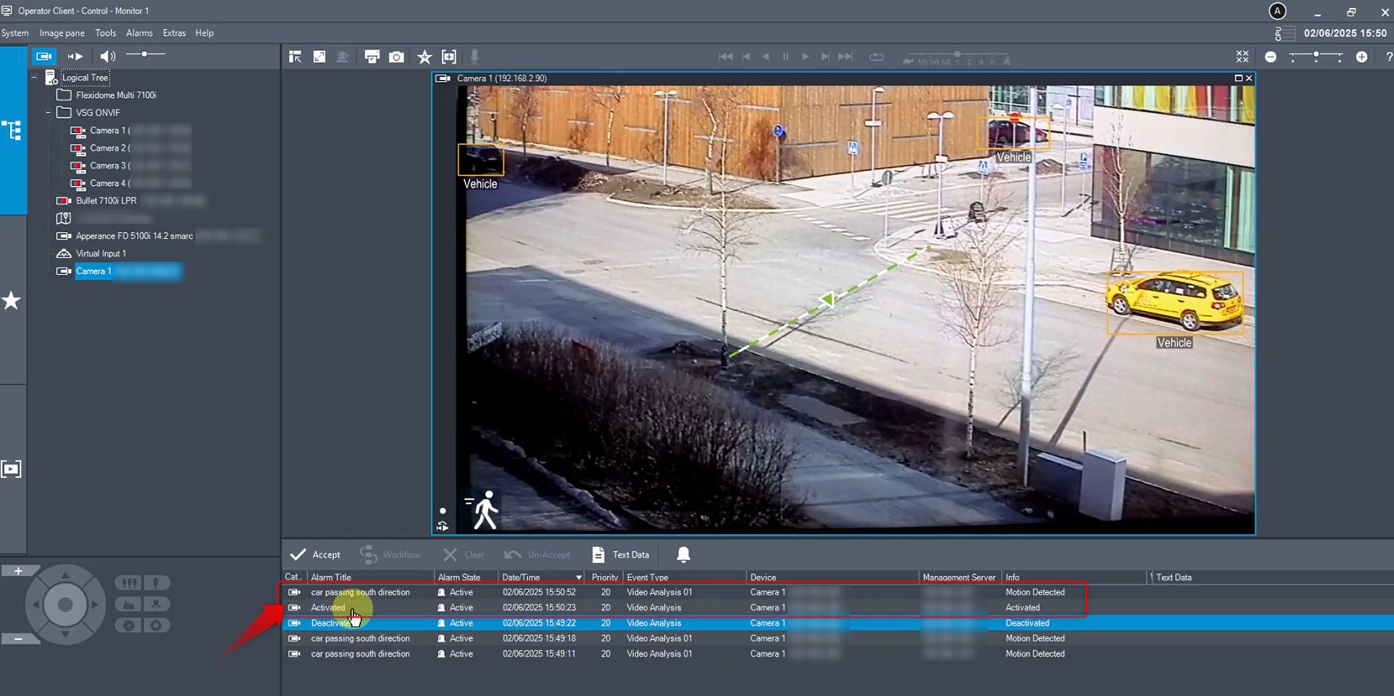
Task: Click the alarm bell icon
Action: coord(683,554)
